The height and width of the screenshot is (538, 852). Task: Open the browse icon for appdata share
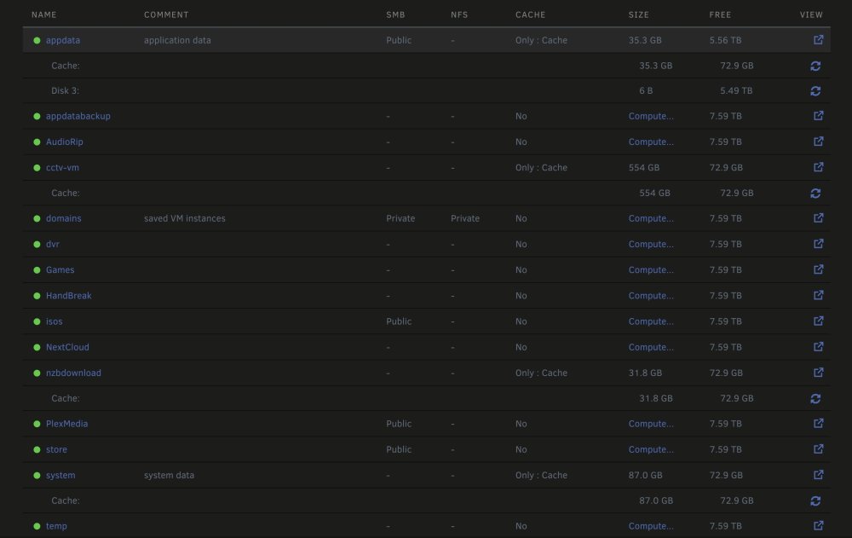click(x=818, y=40)
